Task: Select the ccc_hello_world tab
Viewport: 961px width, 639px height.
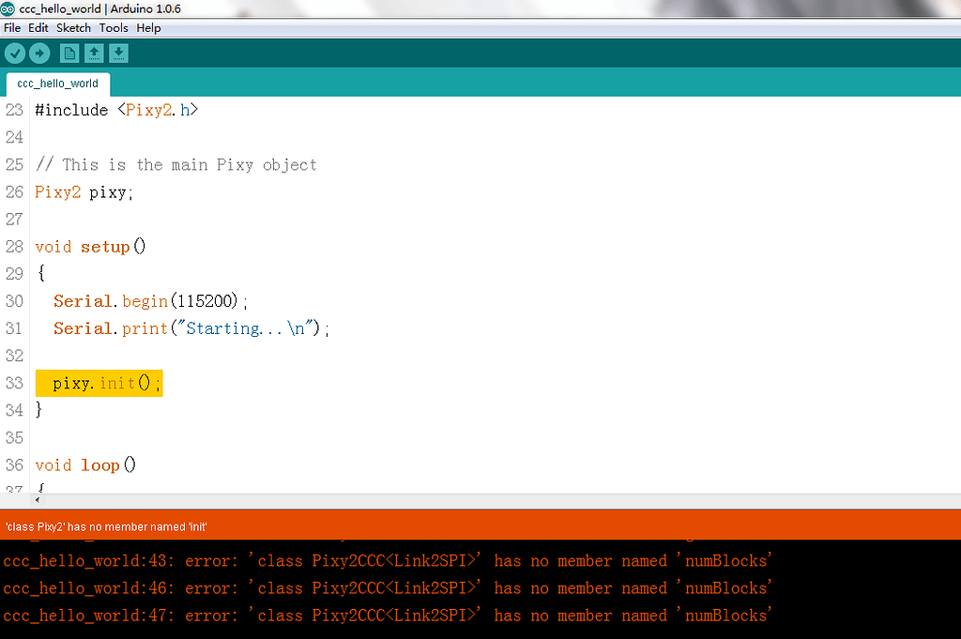Action: click(x=57, y=84)
